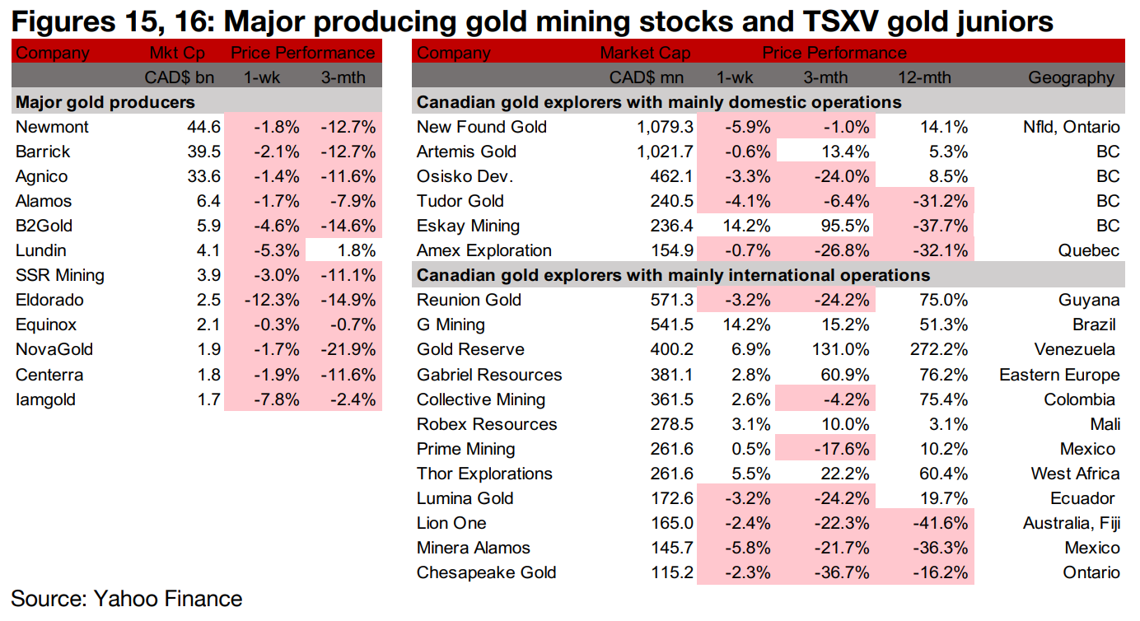The width and height of the screenshot is (1140, 621).
Task: Click the New Found Gold row name
Action: (x=481, y=128)
